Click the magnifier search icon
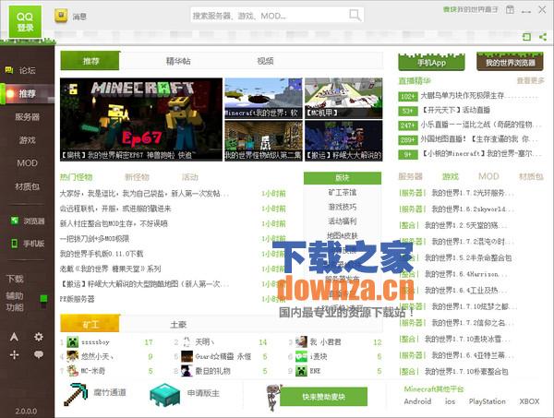The width and height of the screenshot is (554, 418). click(355, 15)
